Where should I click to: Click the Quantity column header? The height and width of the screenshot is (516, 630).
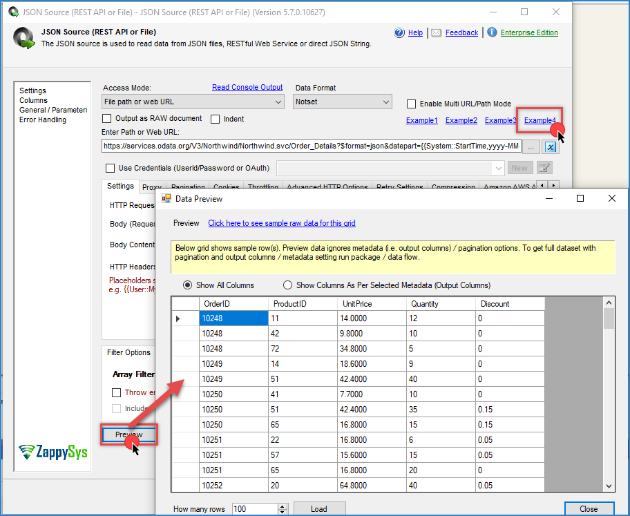pos(441,304)
